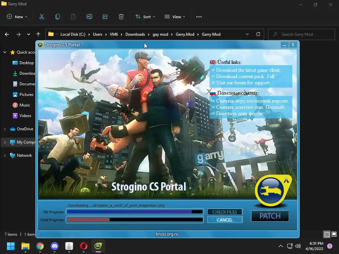339x254 pixels.
Task: Open recent locations dropdown next to forward arrow
Action: tap(28, 34)
